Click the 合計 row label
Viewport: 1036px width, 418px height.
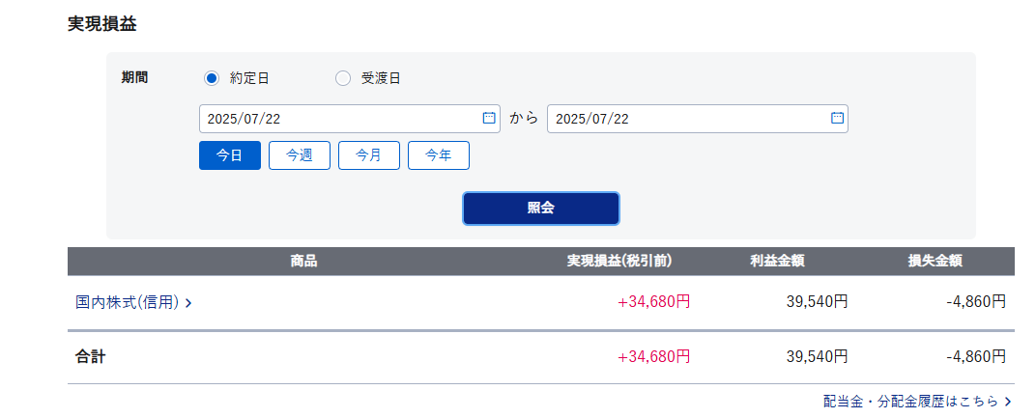[x=91, y=357]
